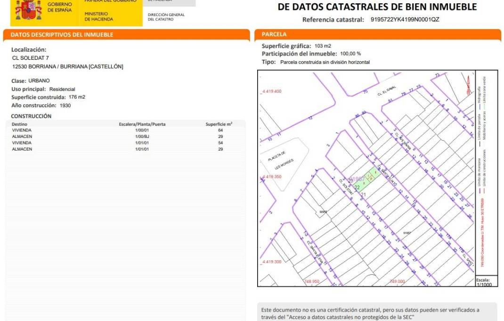Select 'VIVIENDA' in the 64 m² row
504x321 pixels.
click(x=22, y=130)
